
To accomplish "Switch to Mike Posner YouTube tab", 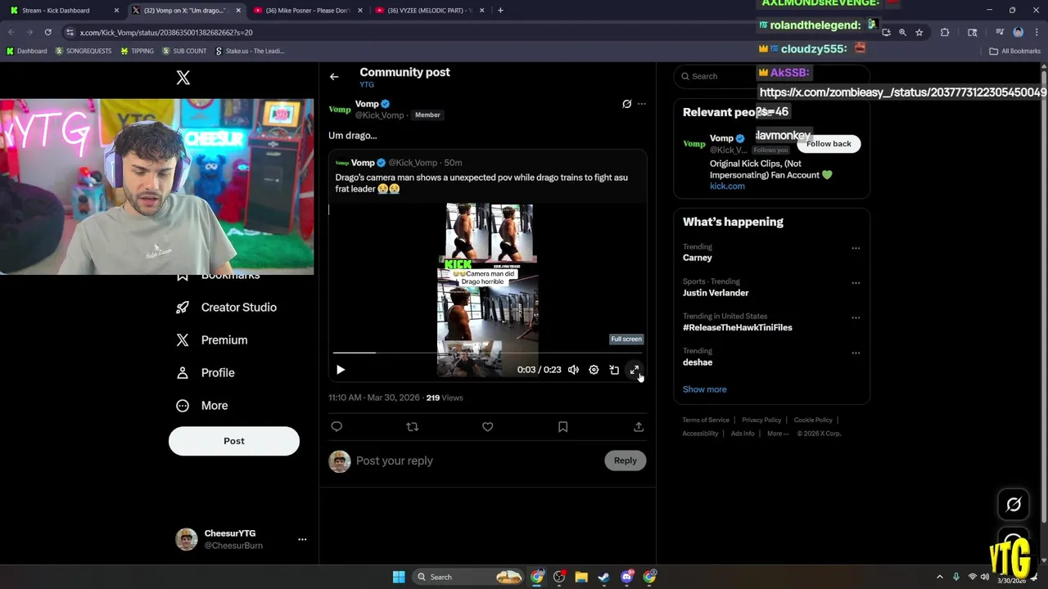I will [307, 11].
